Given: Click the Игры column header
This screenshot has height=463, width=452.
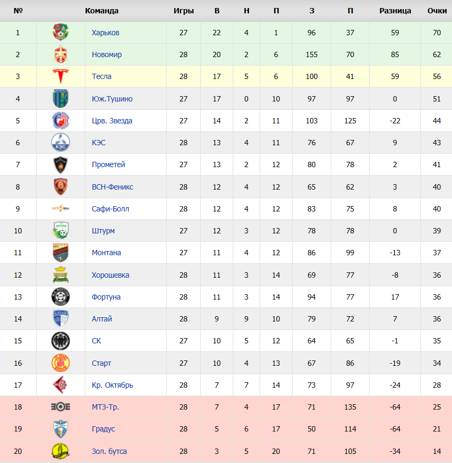Looking at the screenshot, I should click(x=183, y=11).
